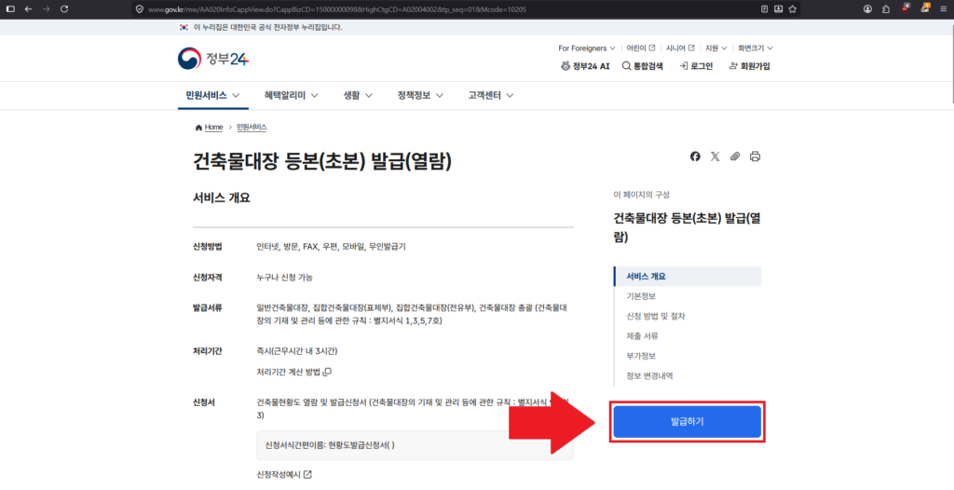Click the browser address bar URL
The width and height of the screenshot is (954, 490).
tap(336, 9)
